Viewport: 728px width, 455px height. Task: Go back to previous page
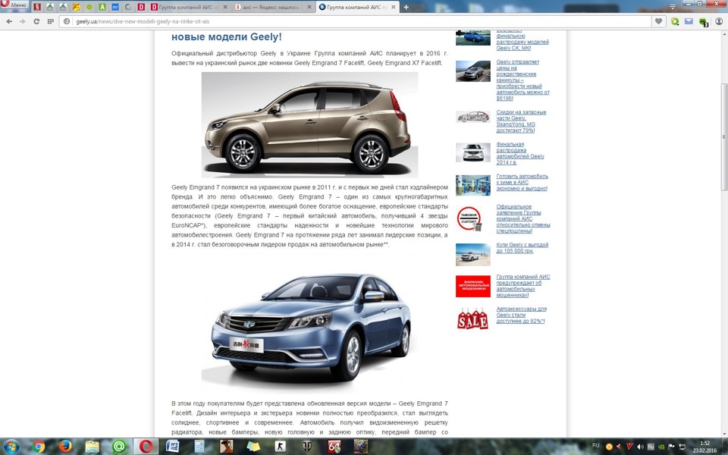[9, 21]
